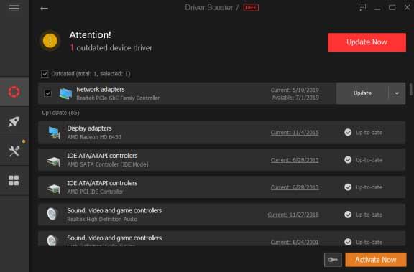Click the Realtek High Definition Audio text

[x=102, y=219]
